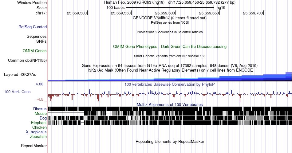The image size is (292, 153).
Task: Click the 25,659,500 ruler position
Action: (77, 13)
